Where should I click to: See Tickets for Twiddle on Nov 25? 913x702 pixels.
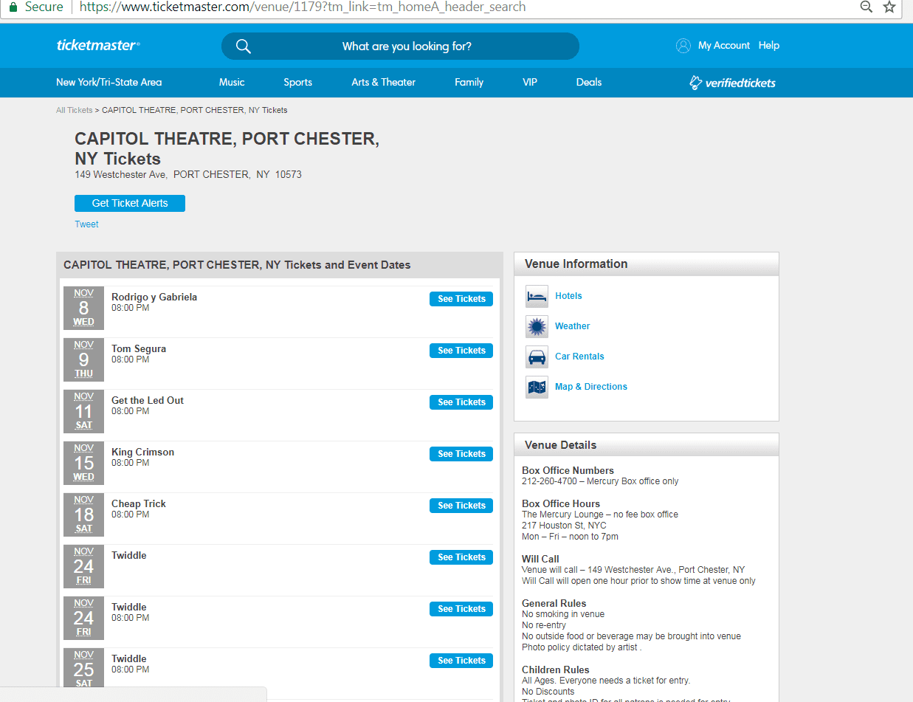(x=461, y=661)
